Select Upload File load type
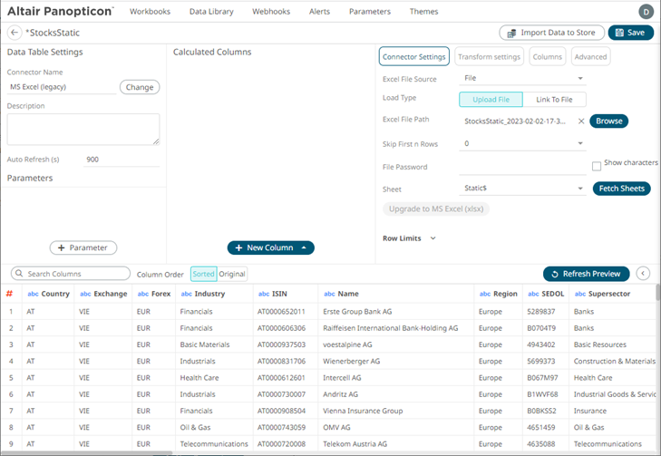Screen dimensions: 661x456 (491, 100)
